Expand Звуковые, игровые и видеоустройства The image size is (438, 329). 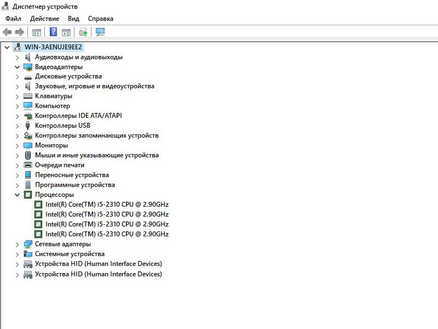[x=18, y=87]
